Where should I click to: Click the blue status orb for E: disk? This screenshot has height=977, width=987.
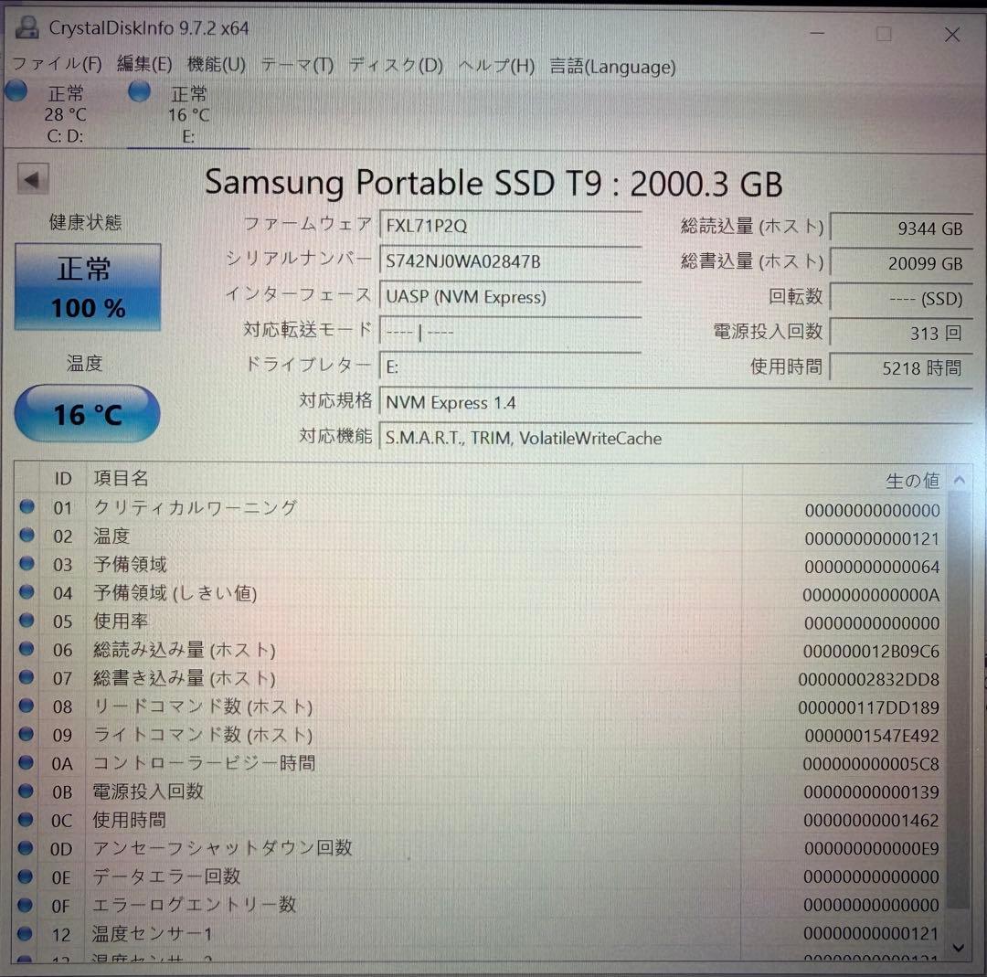click(x=139, y=92)
